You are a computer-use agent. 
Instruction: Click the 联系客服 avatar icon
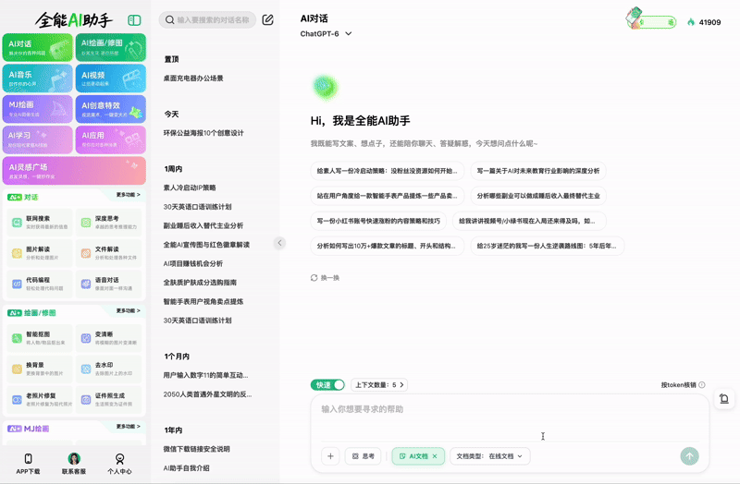[x=74, y=458]
